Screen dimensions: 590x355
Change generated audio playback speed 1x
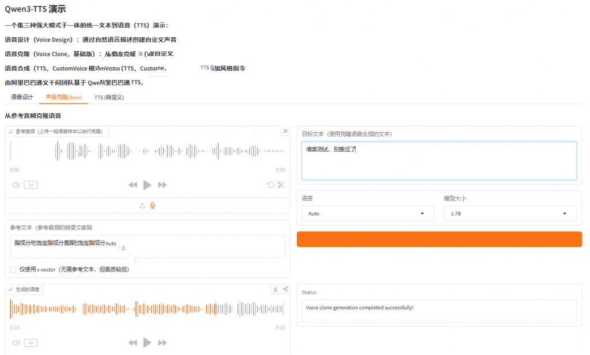[31, 342]
